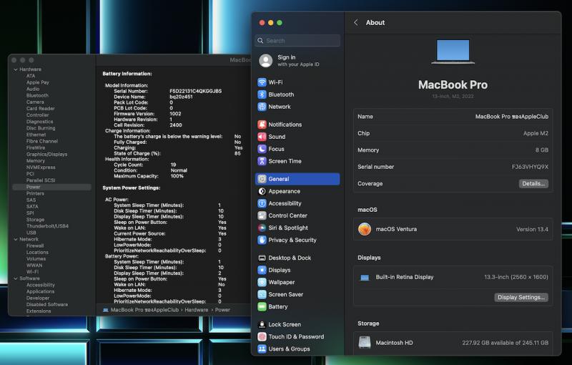The width and height of the screenshot is (572, 365).
Task: Click Sign in with your Apple ID
Action: click(298, 61)
